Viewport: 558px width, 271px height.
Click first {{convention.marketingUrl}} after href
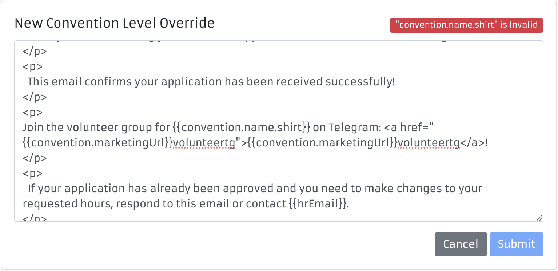click(97, 143)
